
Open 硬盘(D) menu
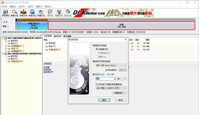tap(13, 6)
